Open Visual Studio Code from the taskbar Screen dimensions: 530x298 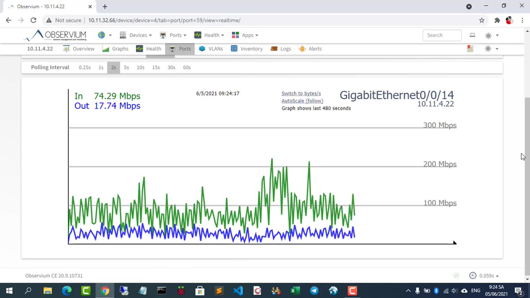coord(238,291)
